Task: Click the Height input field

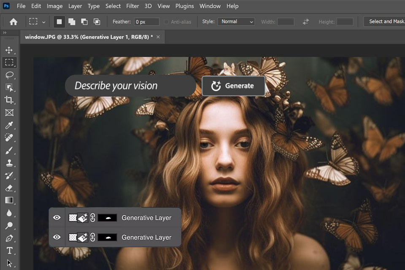Action: pos(345,22)
